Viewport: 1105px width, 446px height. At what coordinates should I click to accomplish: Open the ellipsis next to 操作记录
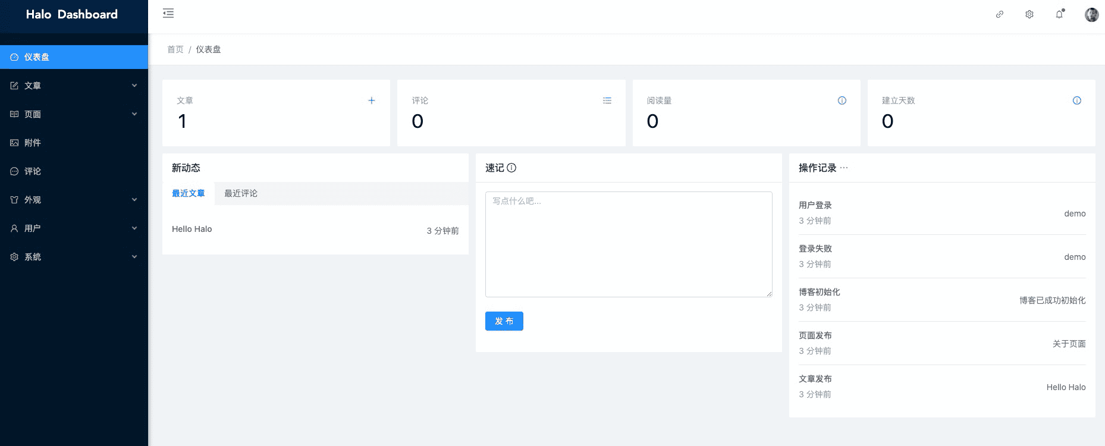tap(844, 168)
